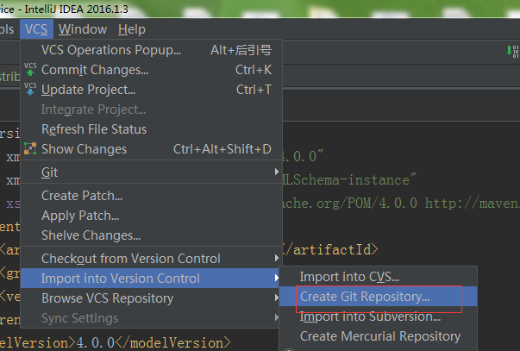Click Shelve Changes menu item
This screenshot has height=351, width=520.
click(x=91, y=235)
